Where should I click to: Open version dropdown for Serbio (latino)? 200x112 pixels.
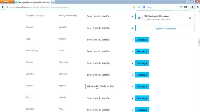(x=110, y=51)
